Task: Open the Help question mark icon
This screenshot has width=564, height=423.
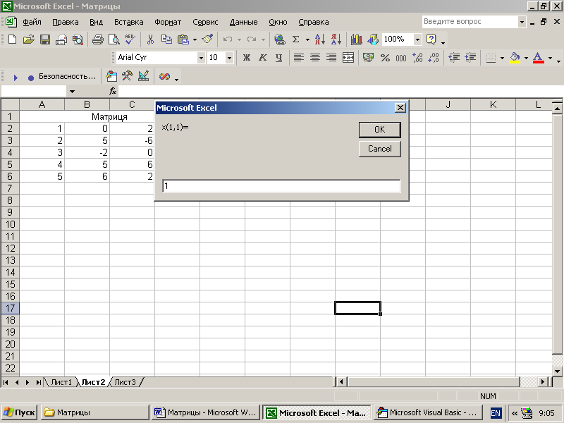Action: 431,39
